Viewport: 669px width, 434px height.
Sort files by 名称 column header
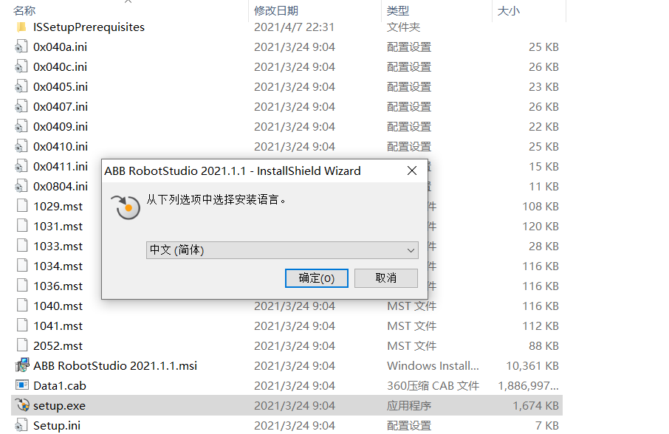24,10
